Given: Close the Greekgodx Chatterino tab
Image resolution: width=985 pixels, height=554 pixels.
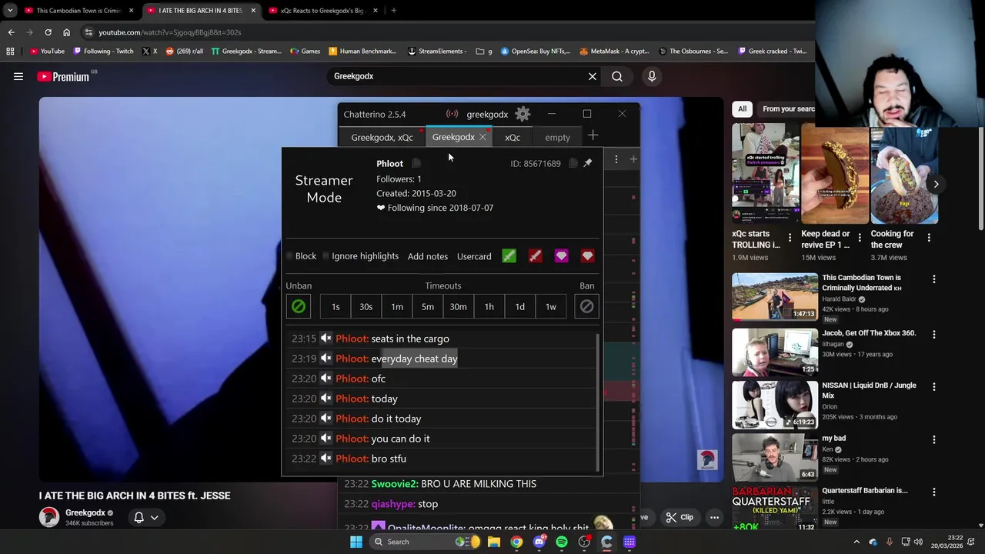Looking at the screenshot, I should click(x=482, y=137).
